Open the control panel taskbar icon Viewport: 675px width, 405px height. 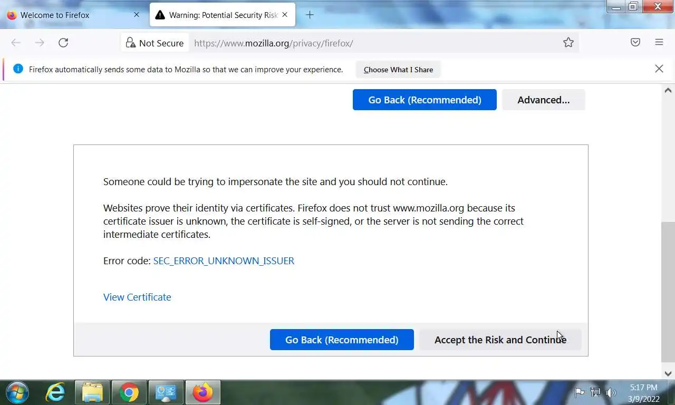(x=166, y=393)
